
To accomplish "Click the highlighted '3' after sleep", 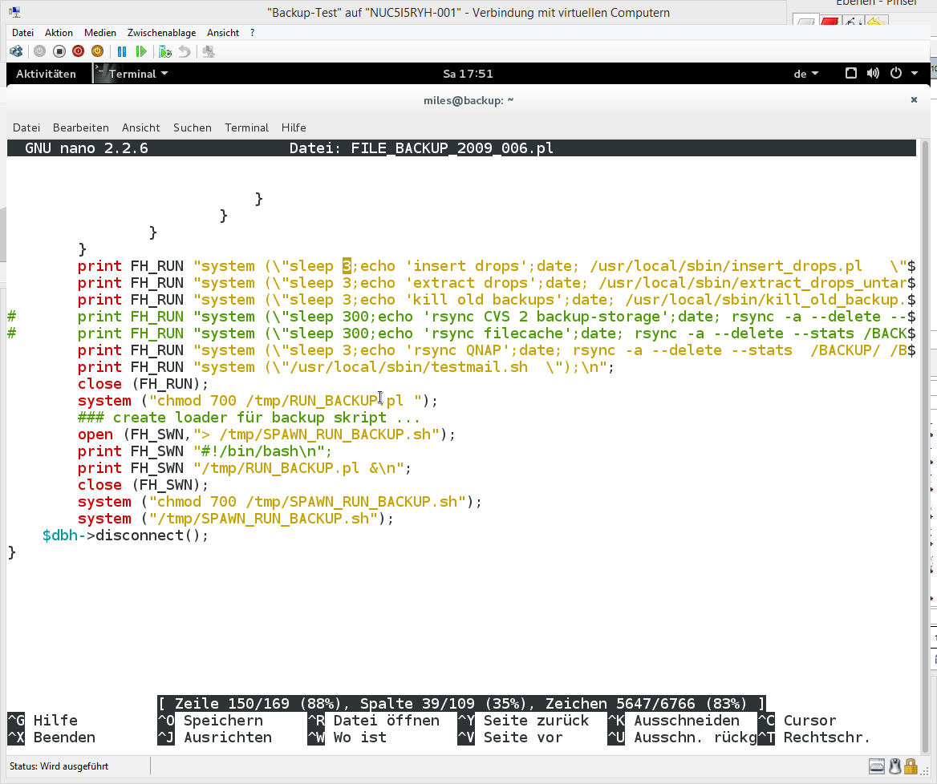I will tap(347, 265).
